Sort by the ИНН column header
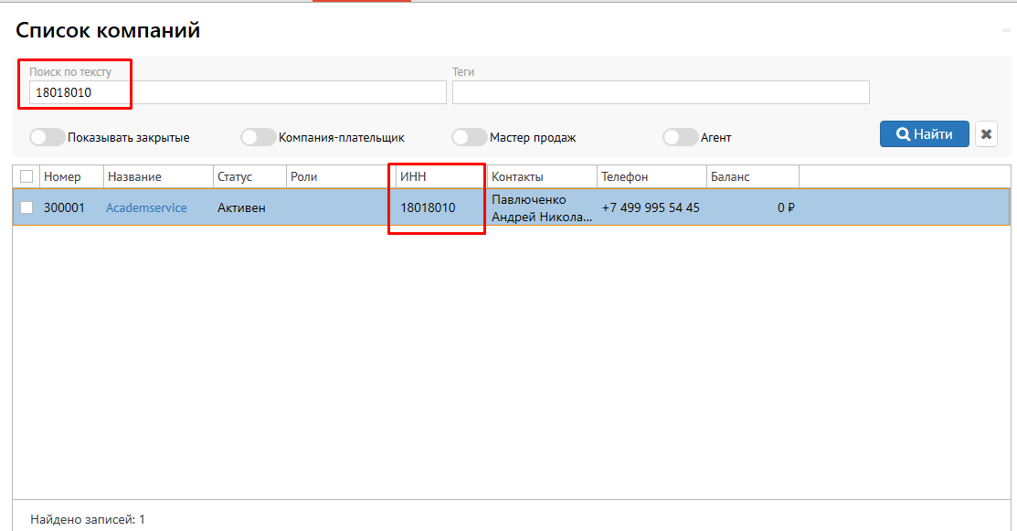The image size is (1017, 531). [x=413, y=176]
